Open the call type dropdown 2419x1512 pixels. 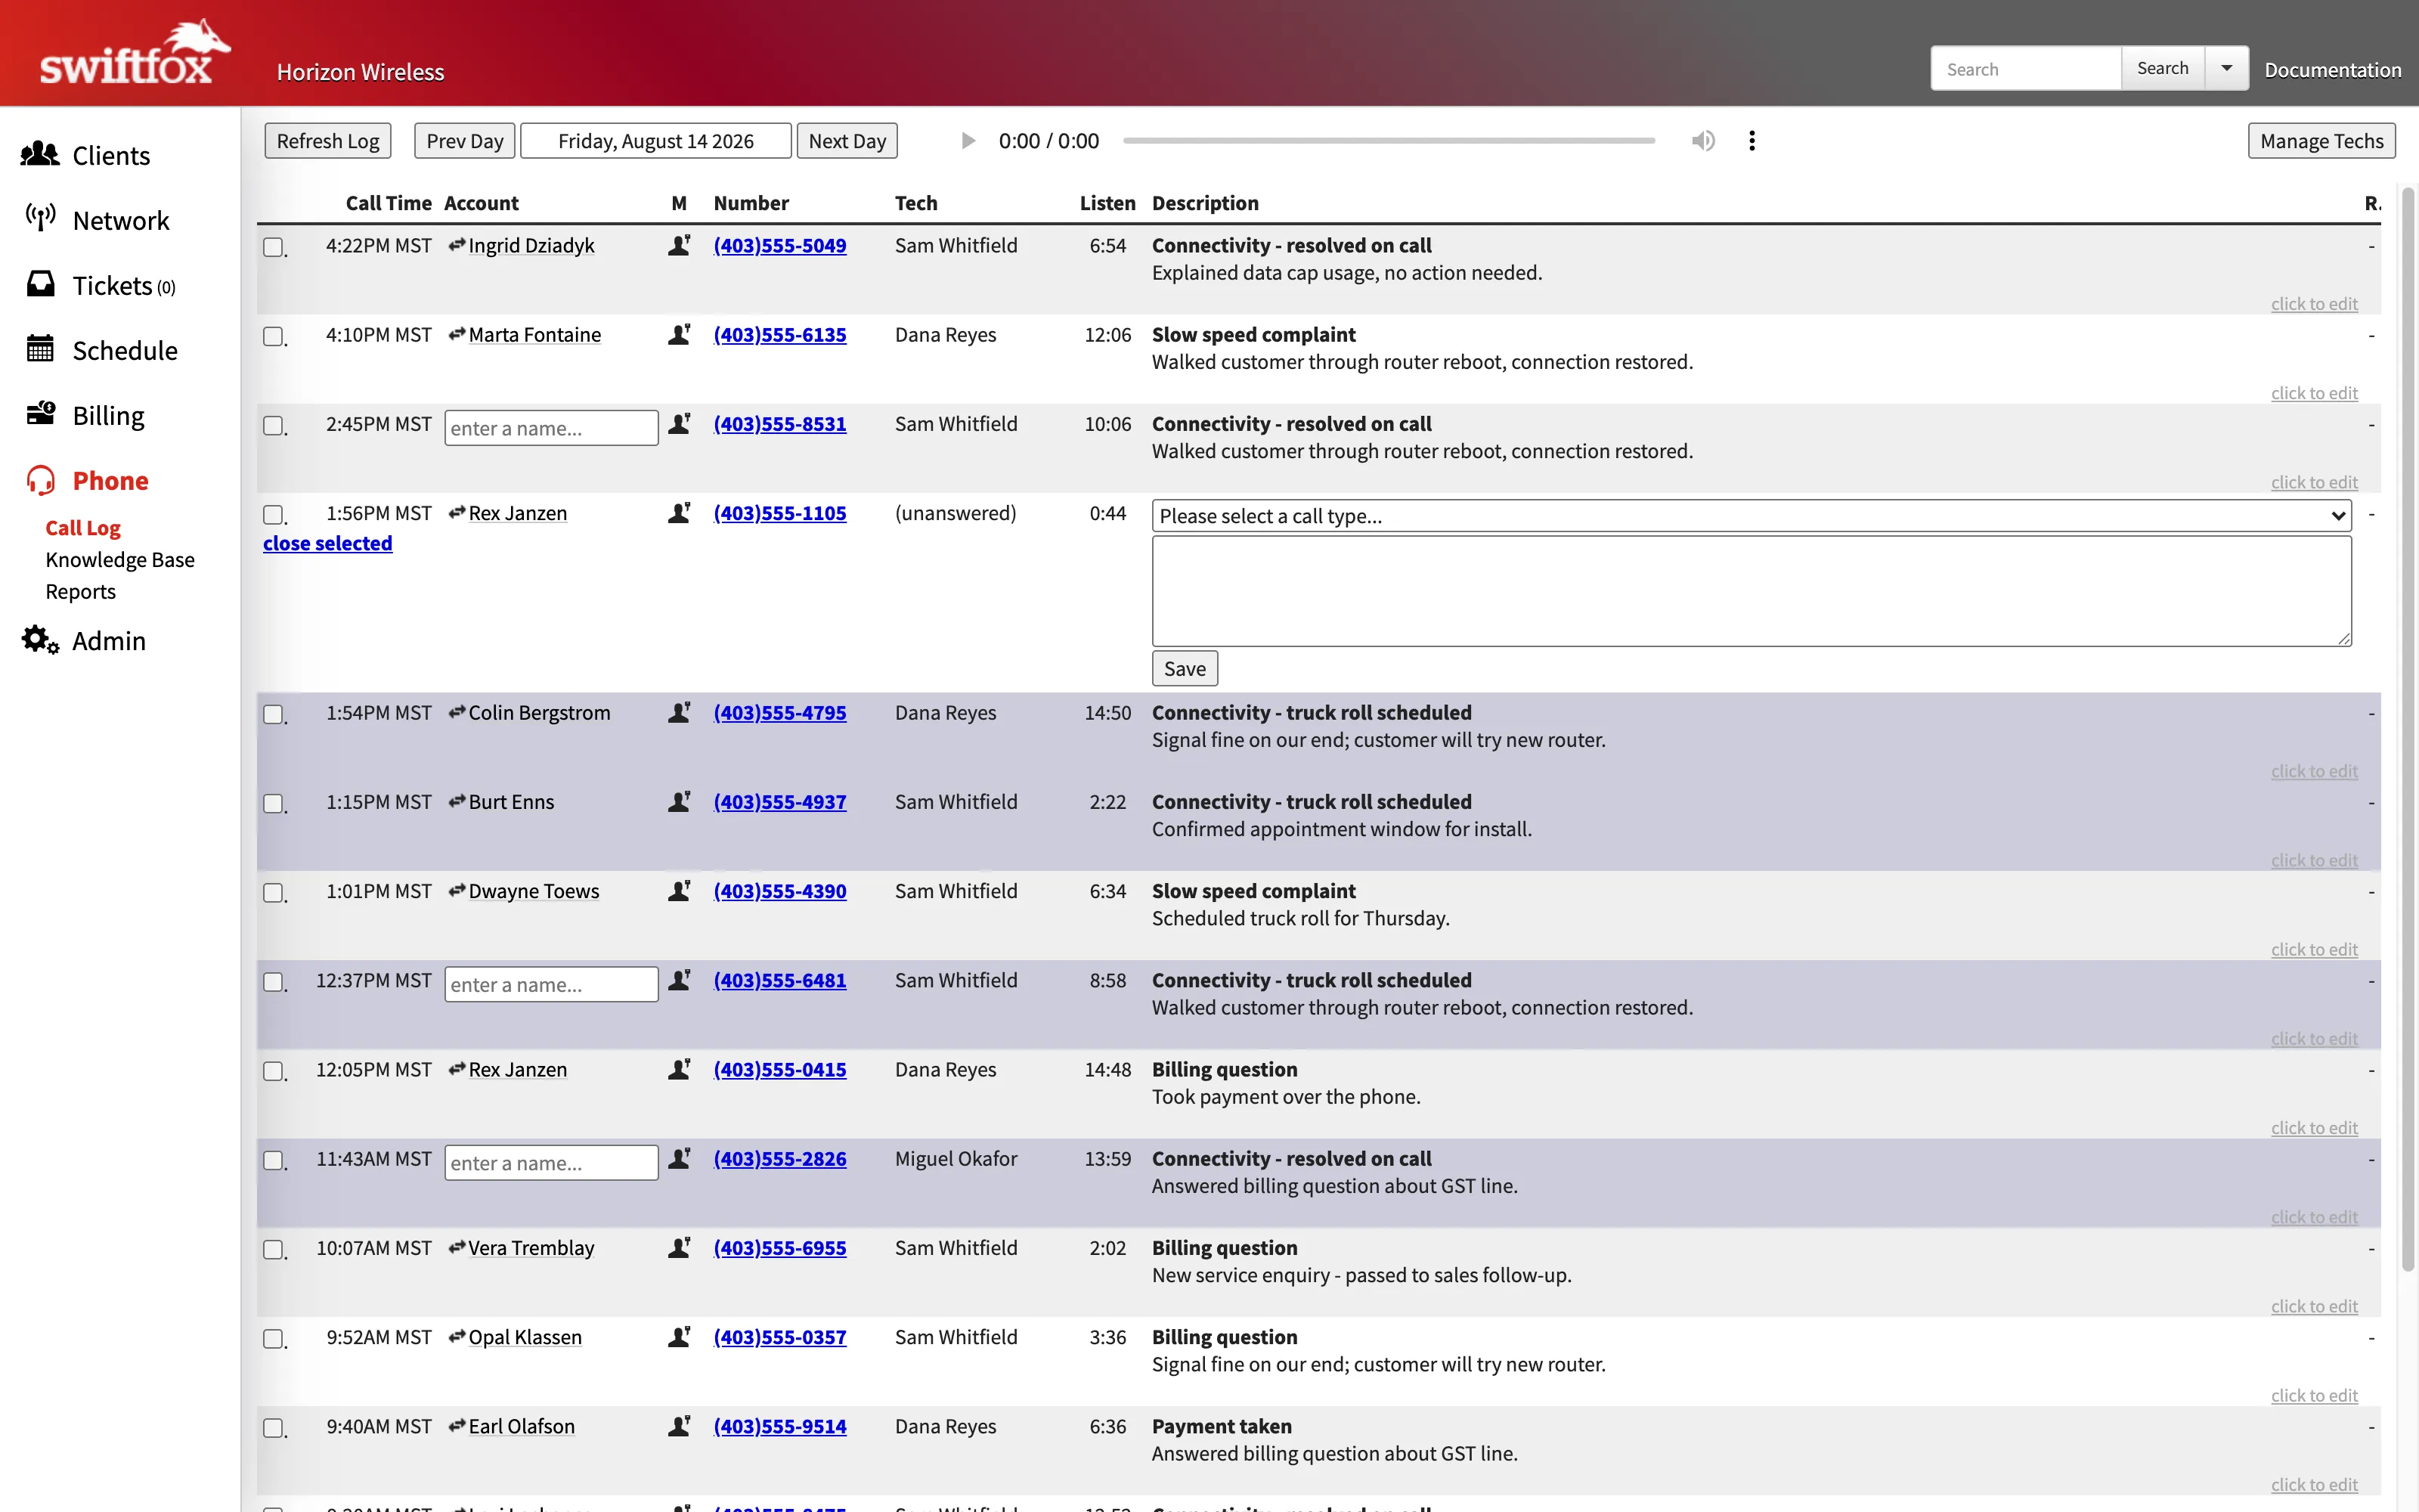pyautogui.click(x=1752, y=516)
